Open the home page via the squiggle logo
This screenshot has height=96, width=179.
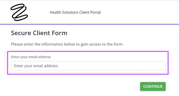(19, 12)
